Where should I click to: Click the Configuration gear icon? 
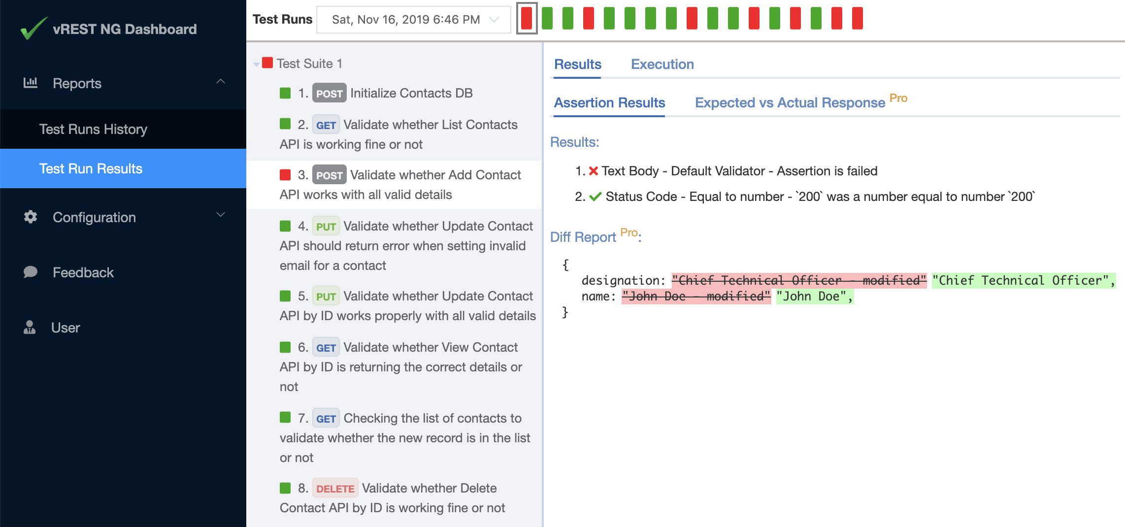click(x=31, y=217)
